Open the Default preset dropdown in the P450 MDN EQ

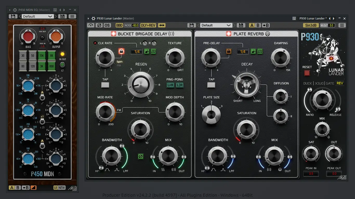pos(37,16)
